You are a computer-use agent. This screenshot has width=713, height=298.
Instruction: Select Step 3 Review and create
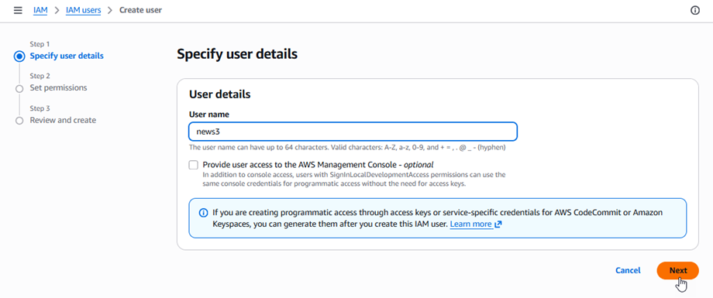click(19, 121)
